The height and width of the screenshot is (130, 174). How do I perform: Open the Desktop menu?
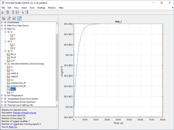pos(41,8)
